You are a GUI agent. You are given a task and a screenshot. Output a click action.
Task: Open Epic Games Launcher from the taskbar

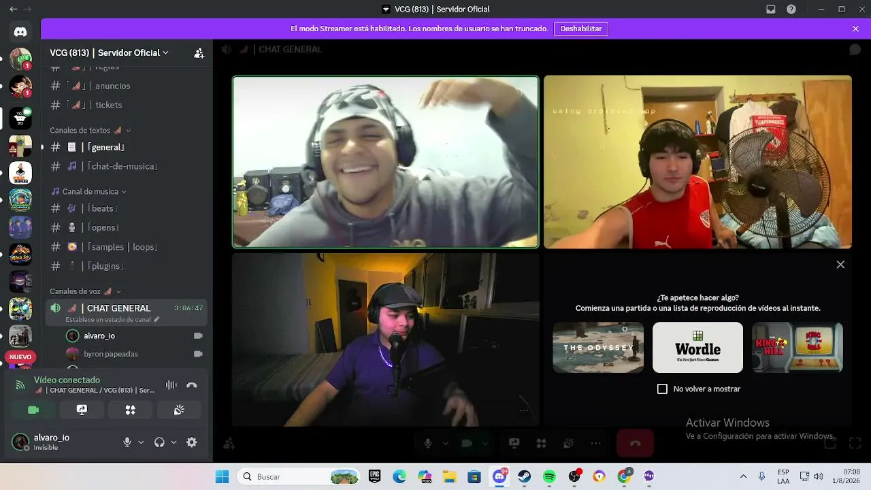tap(374, 476)
